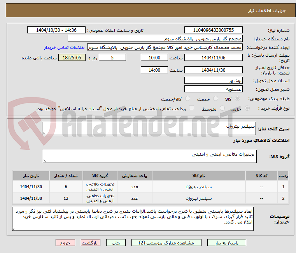
Task: Select the متوسط purchase type radio
Action: [x=222, y=108]
